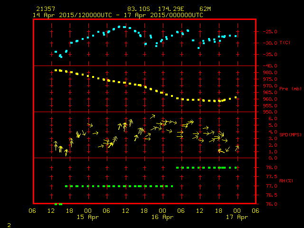Click the 975.0 pressure tick label

click(270, 79)
